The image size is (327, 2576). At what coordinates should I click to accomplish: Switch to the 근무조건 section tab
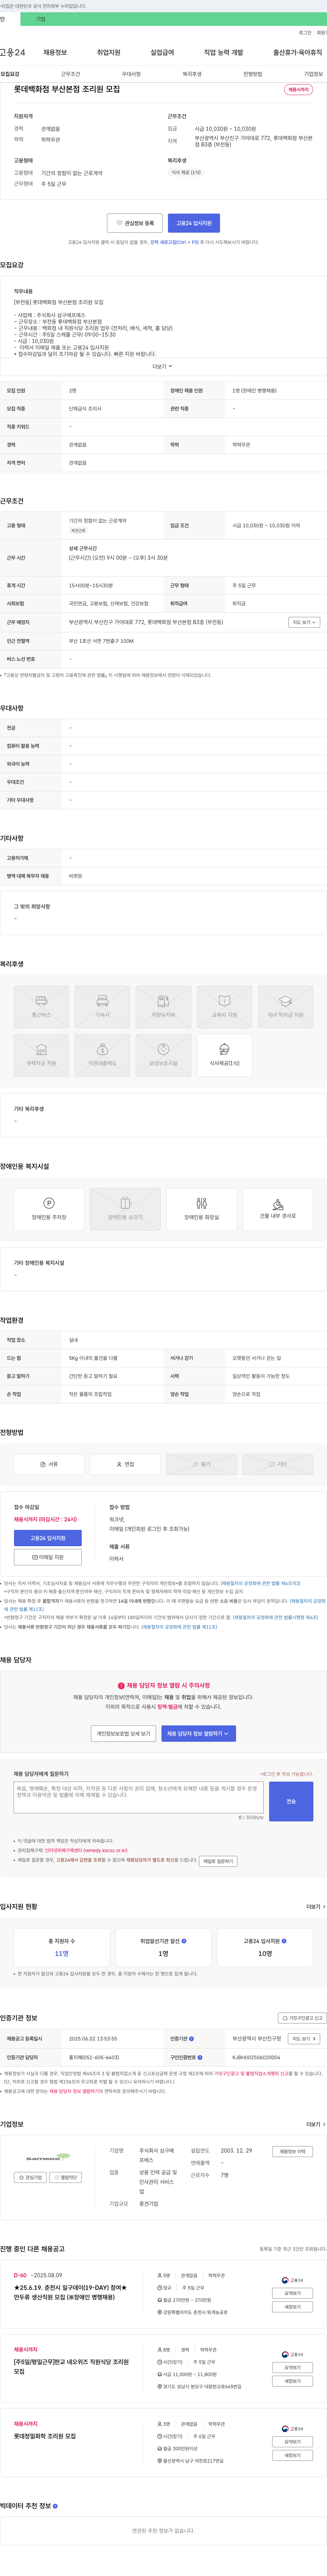[x=70, y=74]
